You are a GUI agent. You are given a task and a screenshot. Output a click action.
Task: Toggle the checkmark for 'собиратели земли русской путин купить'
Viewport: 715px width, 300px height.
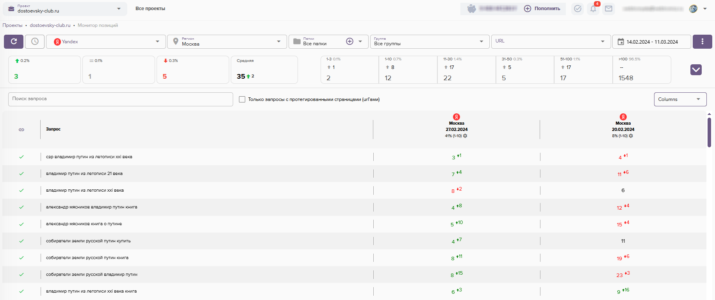(x=21, y=241)
